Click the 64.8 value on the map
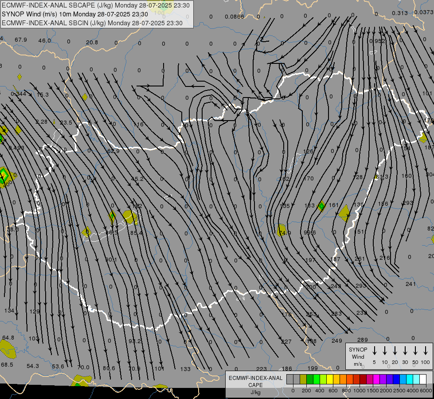This screenshot has height=399, width=434. 8,337
